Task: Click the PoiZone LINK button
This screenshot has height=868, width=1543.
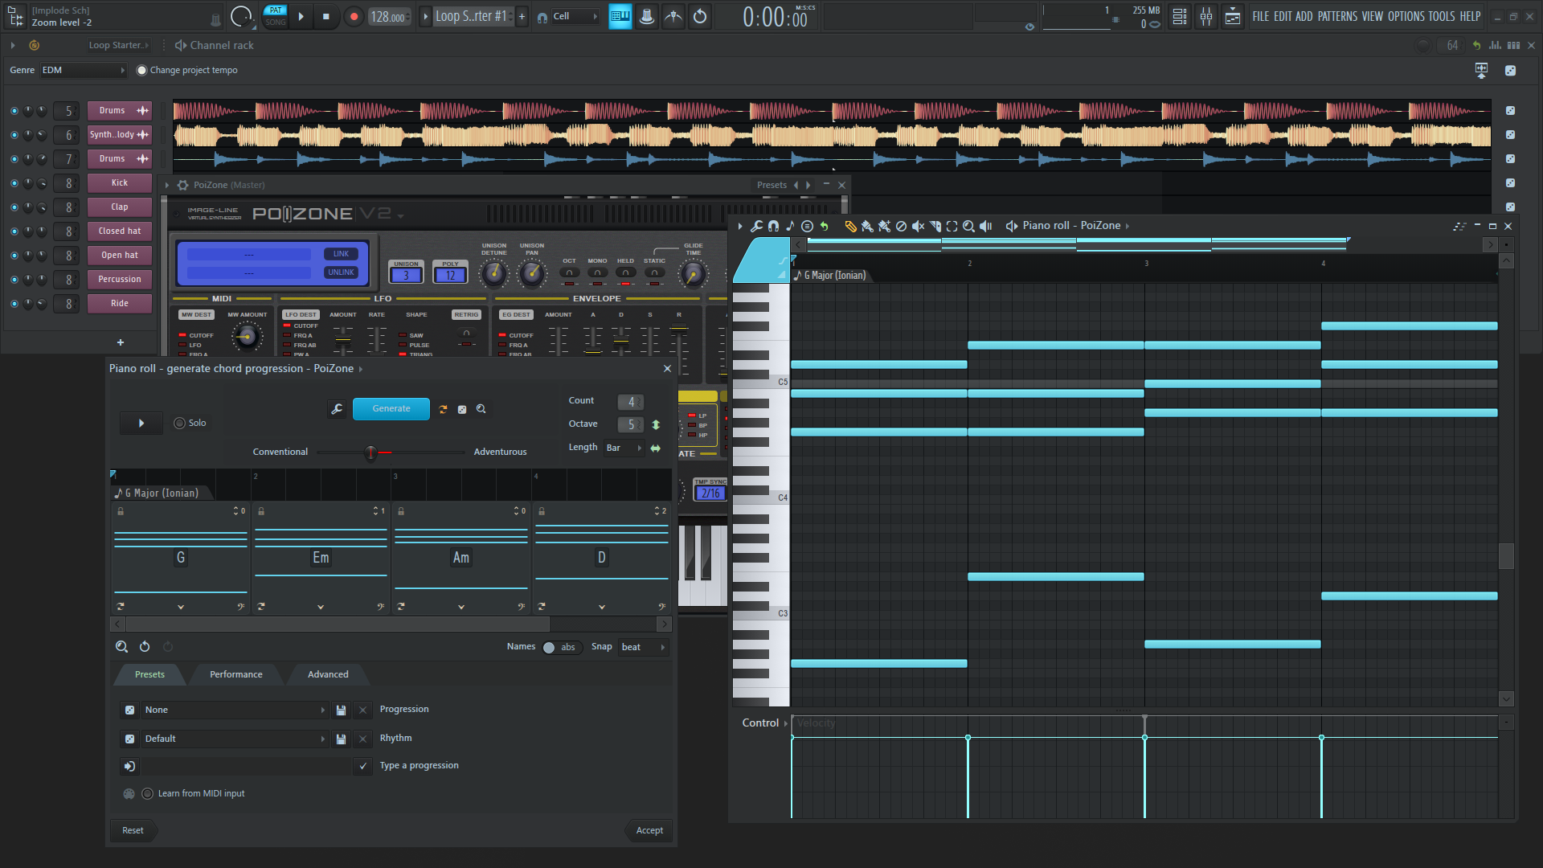Action: coord(341,254)
